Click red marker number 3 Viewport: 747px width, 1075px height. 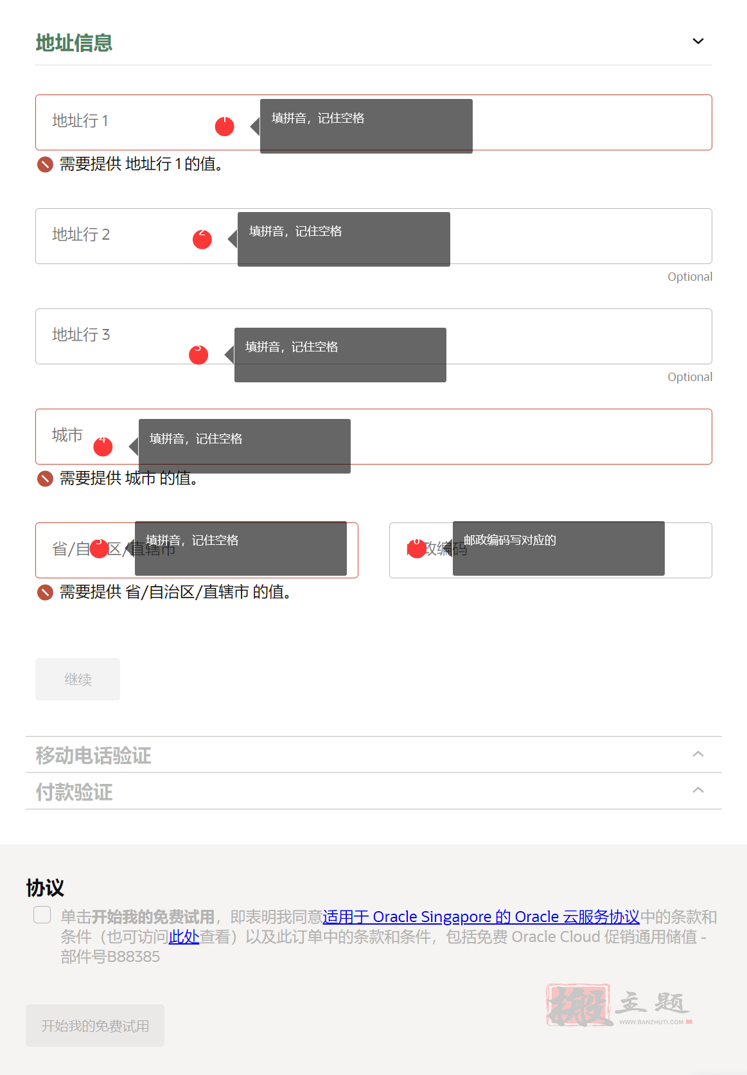[x=198, y=355]
